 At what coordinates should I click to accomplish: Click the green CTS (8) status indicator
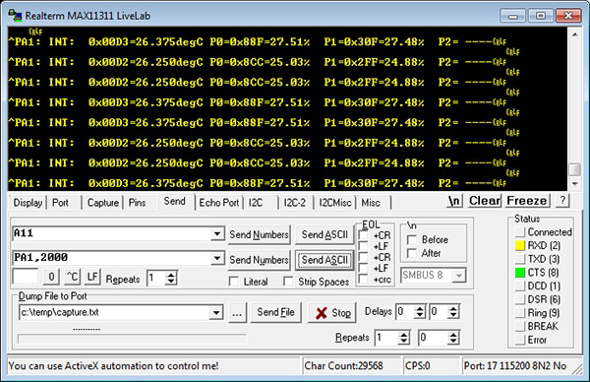tap(519, 273)
